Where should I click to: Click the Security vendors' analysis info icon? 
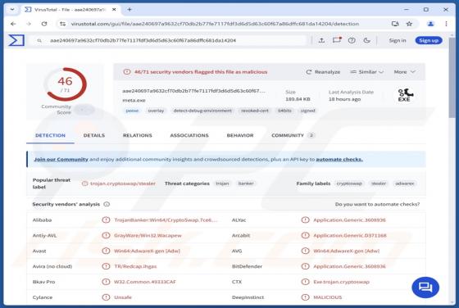[x=107, y=204]
